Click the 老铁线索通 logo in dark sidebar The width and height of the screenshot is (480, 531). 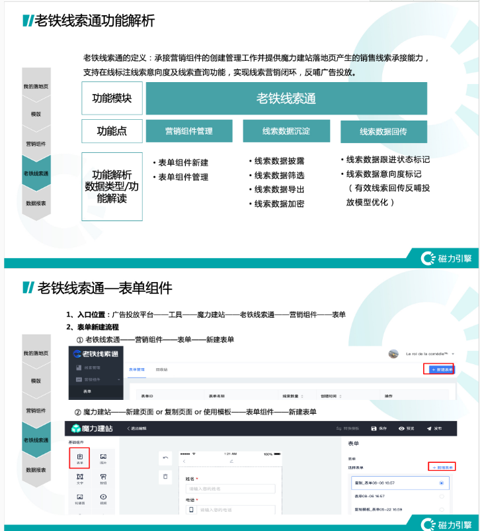[x=95, y=354]
